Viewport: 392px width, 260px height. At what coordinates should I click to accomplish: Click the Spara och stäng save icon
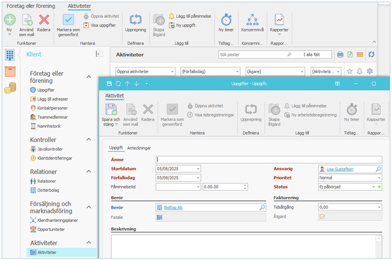tap(111, 109)
